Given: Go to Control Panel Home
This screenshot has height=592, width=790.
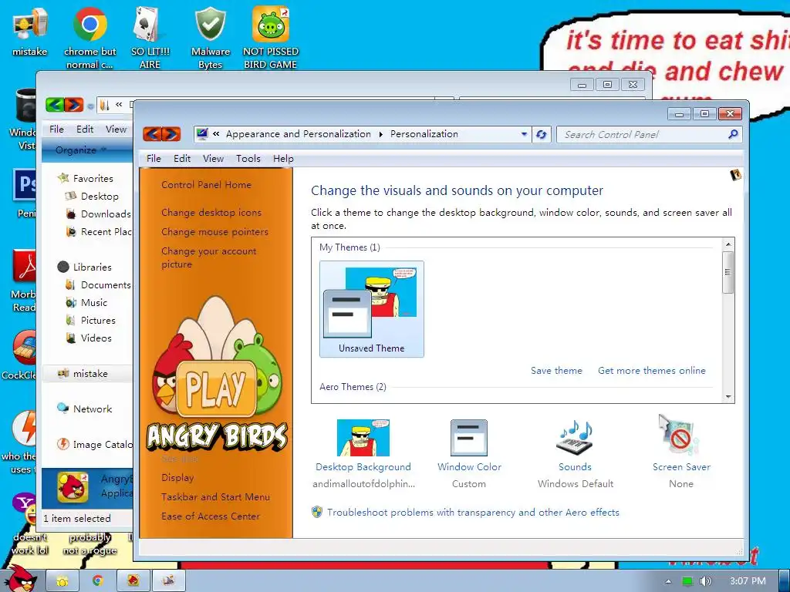Looking at the screenshot, I should point(206,185).
